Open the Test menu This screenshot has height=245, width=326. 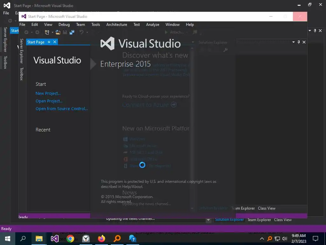tap(137, 25)
